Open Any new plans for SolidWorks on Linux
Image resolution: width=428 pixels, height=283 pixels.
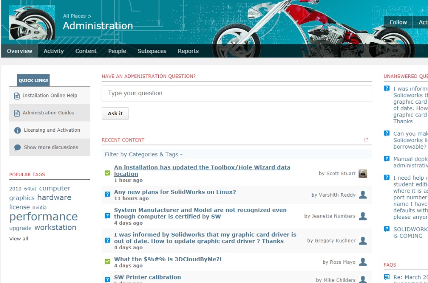[x=175, y=192]
